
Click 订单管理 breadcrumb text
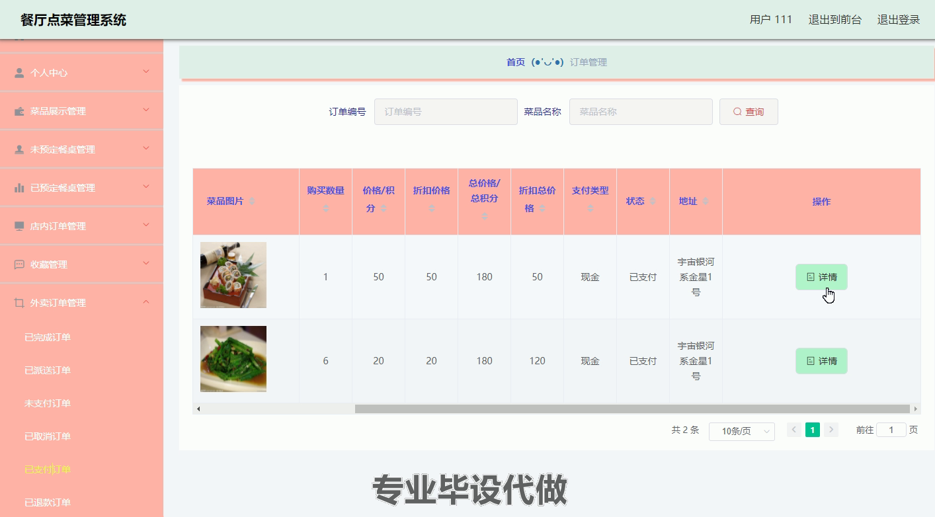click(x=589, y=62)
